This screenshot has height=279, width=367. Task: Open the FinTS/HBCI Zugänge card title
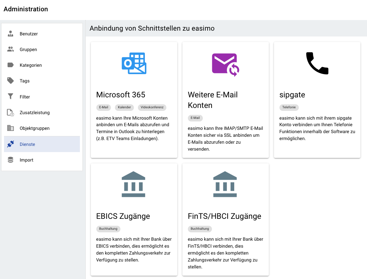(x=224, y=216)
